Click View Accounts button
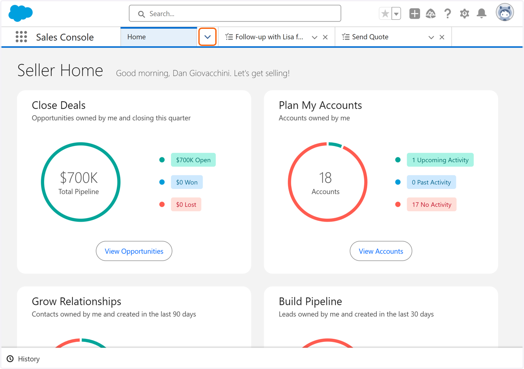 (381, 251)
